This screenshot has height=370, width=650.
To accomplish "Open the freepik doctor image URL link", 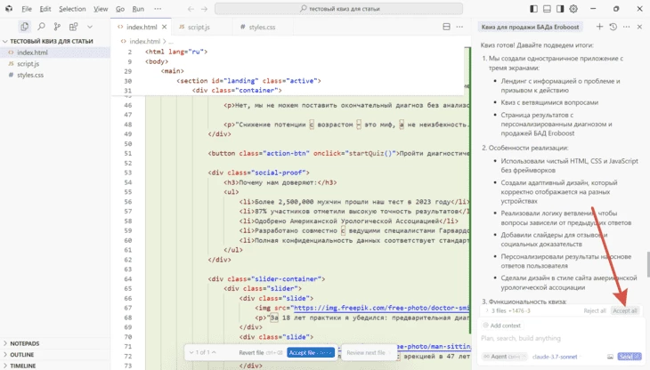I will pyautogui.click(x=380, y=308).
